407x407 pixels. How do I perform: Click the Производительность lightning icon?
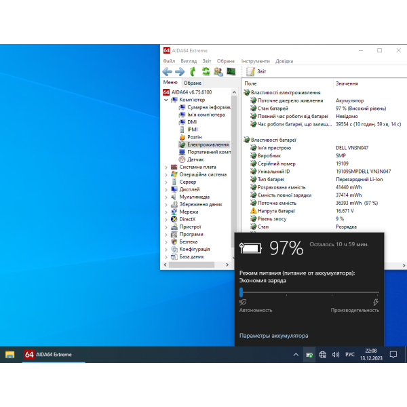376,302
